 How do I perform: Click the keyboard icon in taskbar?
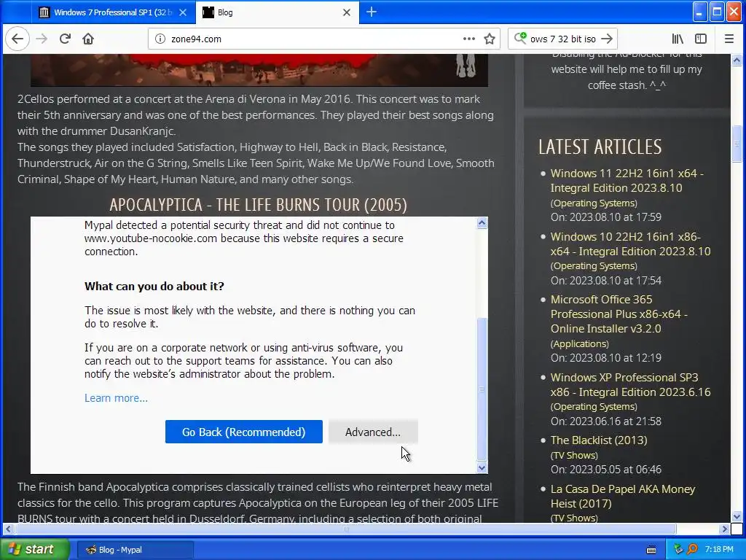651,550
